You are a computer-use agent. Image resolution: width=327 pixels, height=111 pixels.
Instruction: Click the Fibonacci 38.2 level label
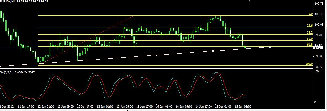pyautogui.click(x=310, y=33)
